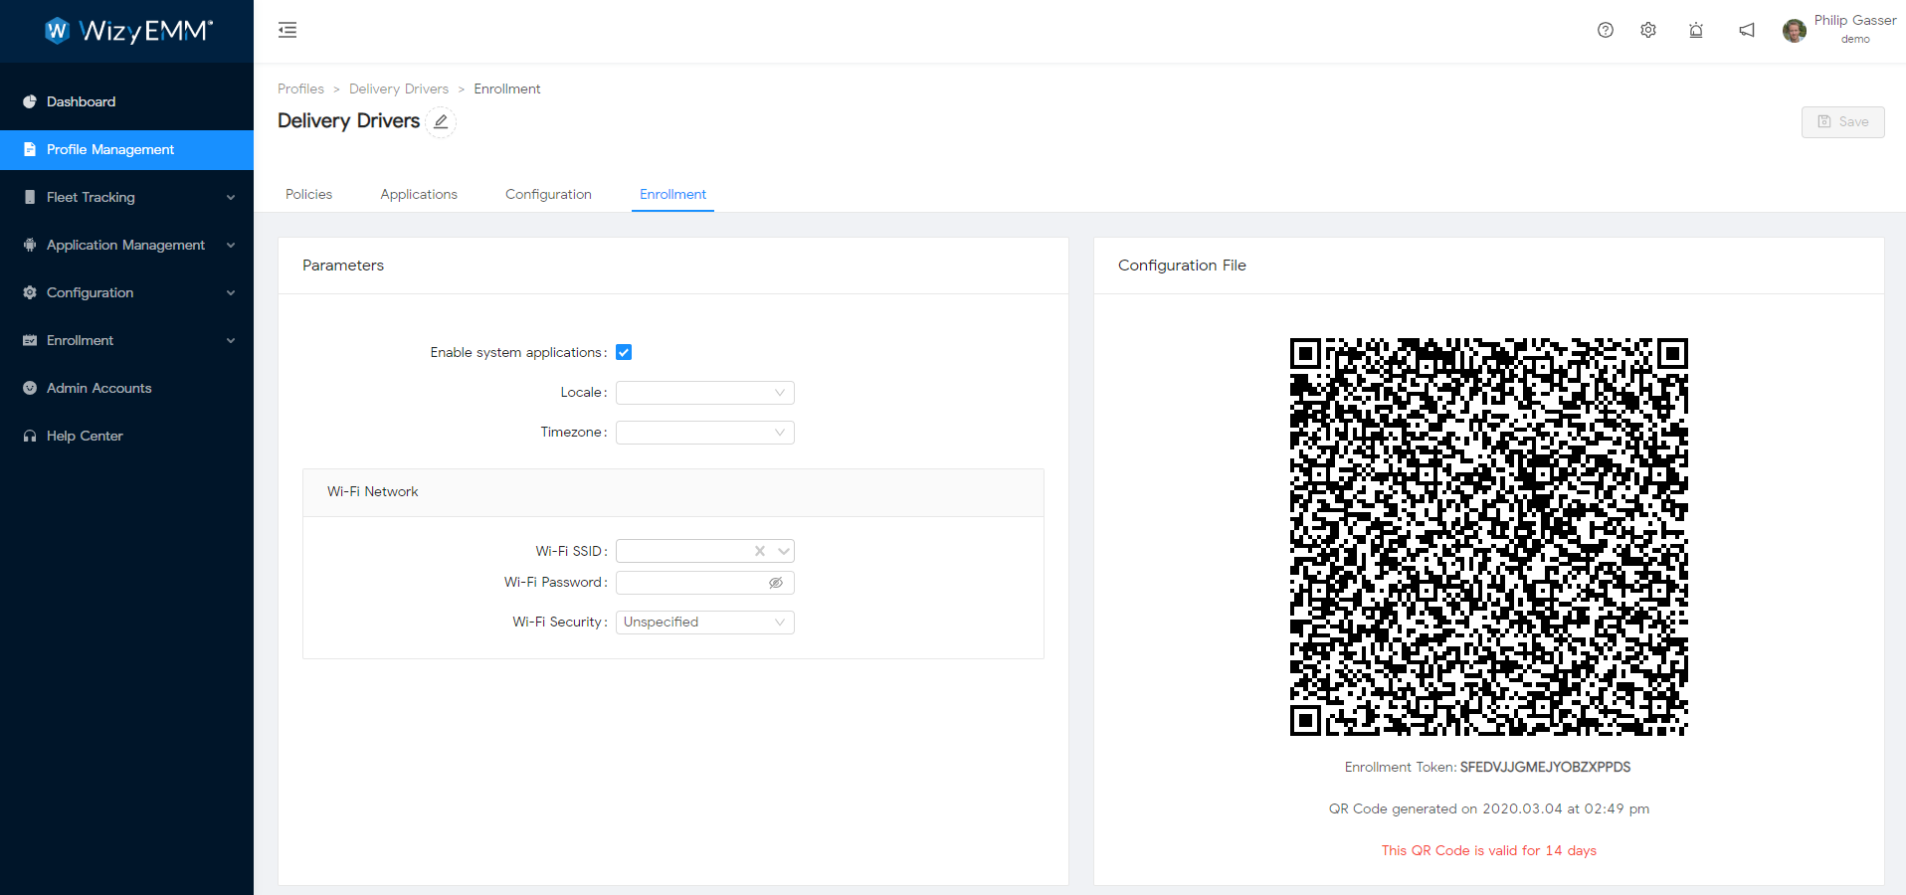Switch to the Configuration tab
Image resolution: width=1906 pixels, height=895 pixels.
pos(548,194)
